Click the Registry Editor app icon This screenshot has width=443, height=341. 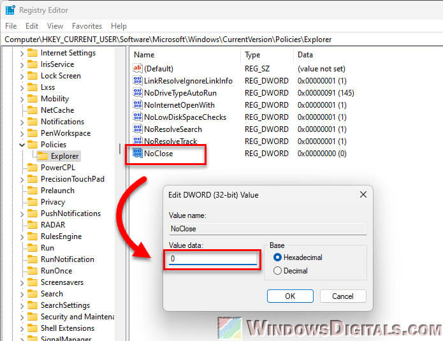tap(10, 10)
